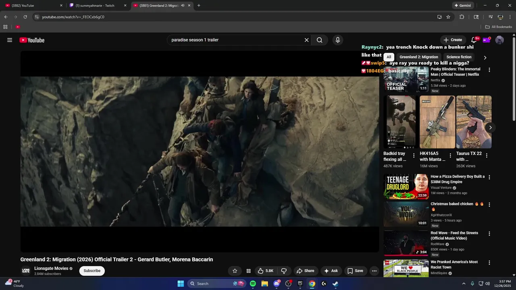The height and width of the screenshot is (290, 516).
Task: Select the Greenland 2: Migration chip
Action: pos(419,57)
